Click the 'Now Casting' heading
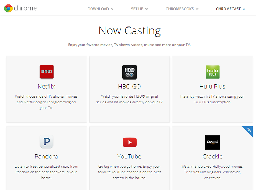Image resolution: width=256 pixels, height=190 pixels. tap(130, 31)
